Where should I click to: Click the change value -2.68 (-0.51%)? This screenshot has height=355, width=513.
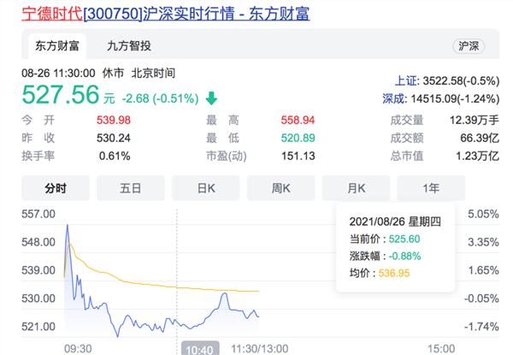[161, 98]
